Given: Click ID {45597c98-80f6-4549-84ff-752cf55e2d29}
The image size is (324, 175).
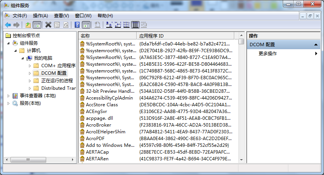Looking at the screenshot, I should (184, 145).
